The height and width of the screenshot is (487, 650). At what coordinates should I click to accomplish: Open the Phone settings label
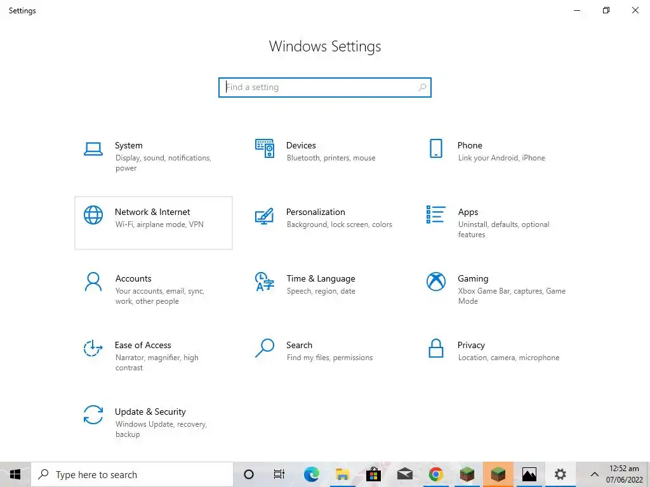tap(470, 145)
